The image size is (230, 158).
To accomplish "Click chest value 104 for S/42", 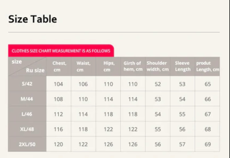I will (x=58, y=84).
